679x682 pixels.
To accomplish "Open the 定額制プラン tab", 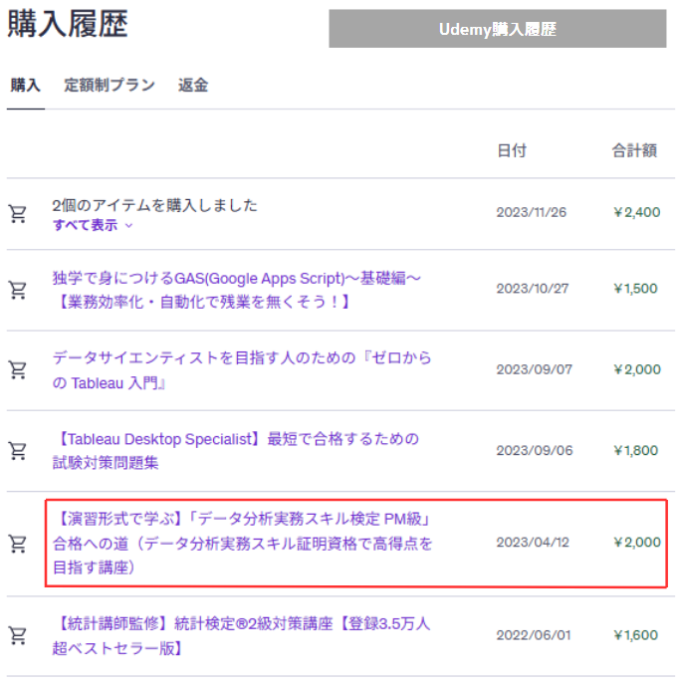I will 110,86.
